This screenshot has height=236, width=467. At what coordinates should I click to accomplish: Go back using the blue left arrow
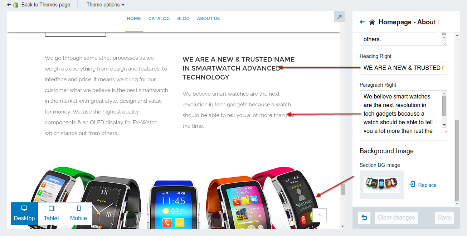click(x=363, y=22)
